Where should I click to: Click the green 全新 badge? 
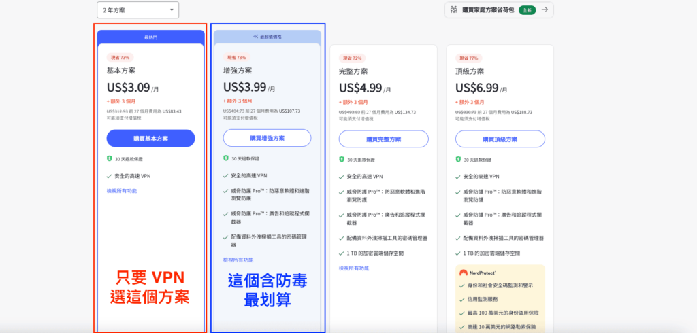point(528,10)
